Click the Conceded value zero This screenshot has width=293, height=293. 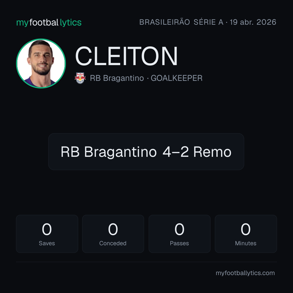113,229
